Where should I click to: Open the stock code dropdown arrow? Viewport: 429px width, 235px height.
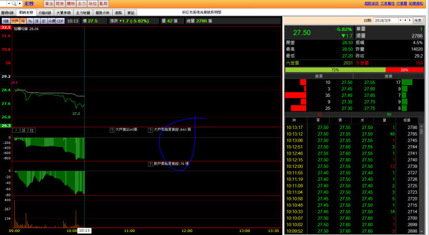[x=9, y=4]
